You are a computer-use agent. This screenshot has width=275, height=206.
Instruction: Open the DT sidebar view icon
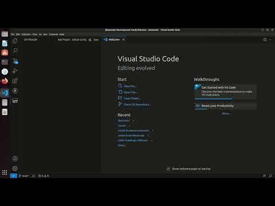tap(15, 101)
